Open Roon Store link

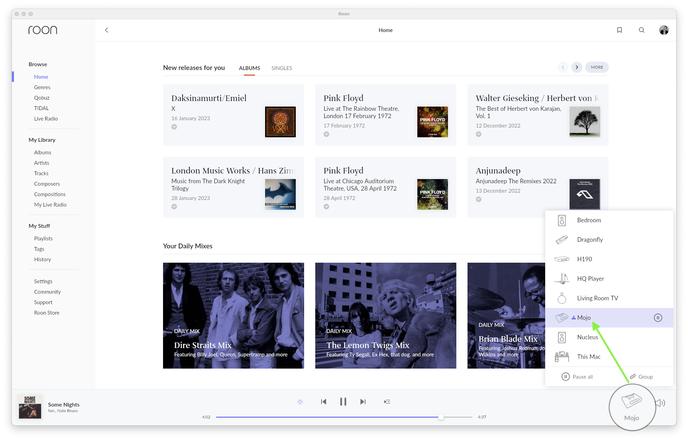pyautogui.click(x=47, y=312)
